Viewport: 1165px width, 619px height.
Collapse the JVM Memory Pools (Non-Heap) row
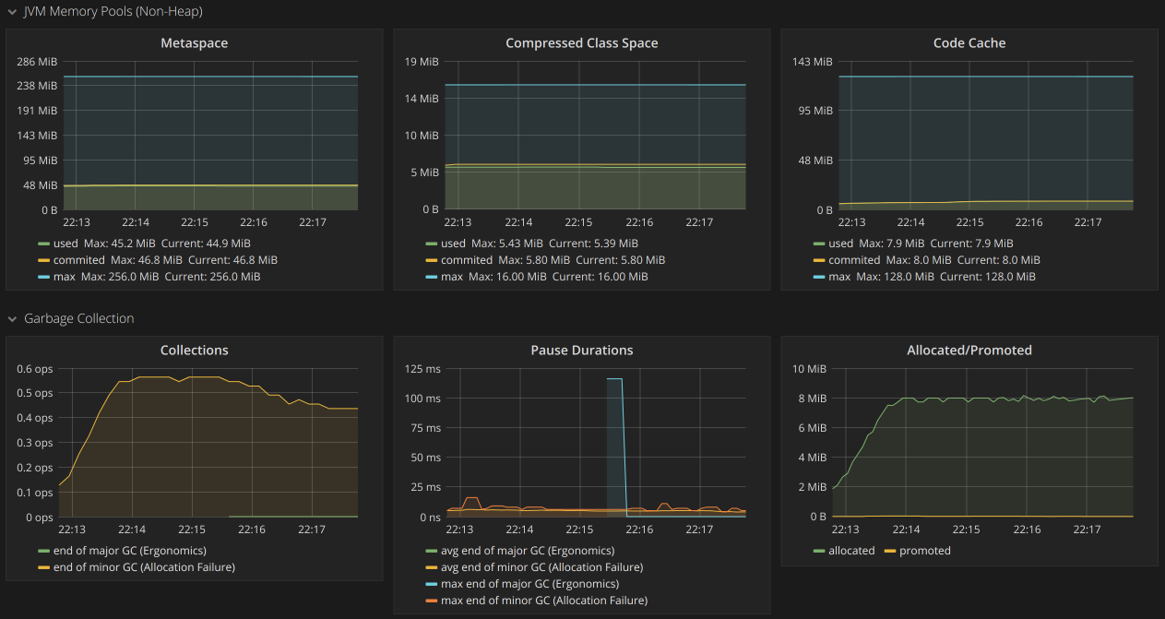tap(12, 12)
